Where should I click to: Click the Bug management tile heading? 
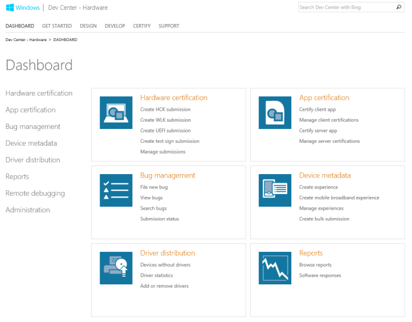[x=168, y=175]
